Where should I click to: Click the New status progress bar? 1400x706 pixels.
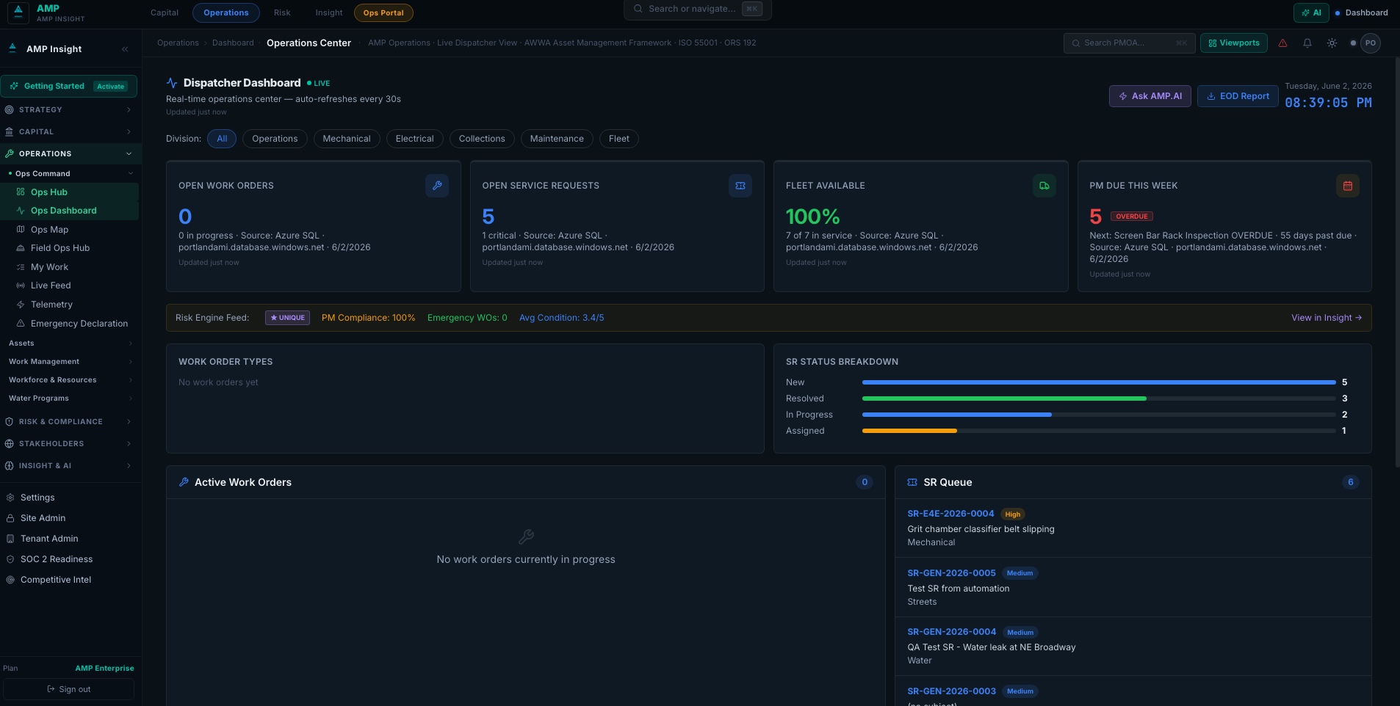tap(1099, 382)
